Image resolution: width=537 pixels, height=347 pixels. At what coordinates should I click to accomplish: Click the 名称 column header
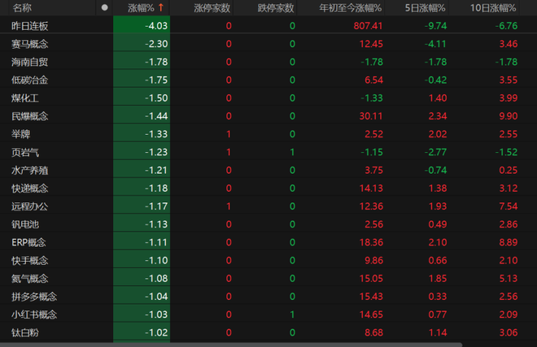[x=22, y=8]
